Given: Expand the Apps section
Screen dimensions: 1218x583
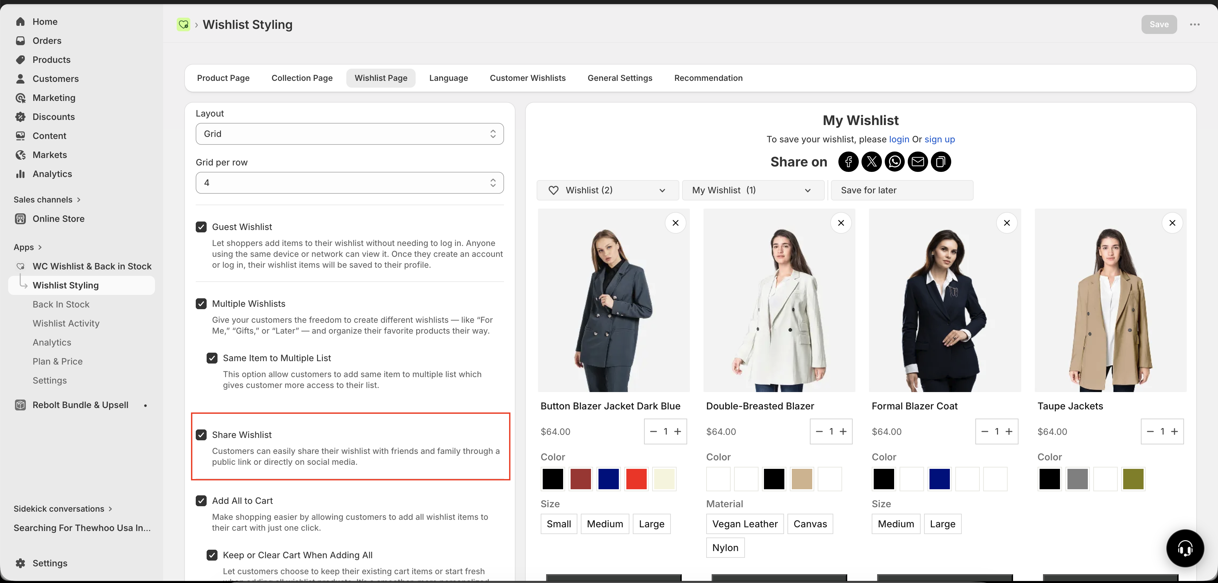Looking at the screenshot, I should click(x=28, y=247).
